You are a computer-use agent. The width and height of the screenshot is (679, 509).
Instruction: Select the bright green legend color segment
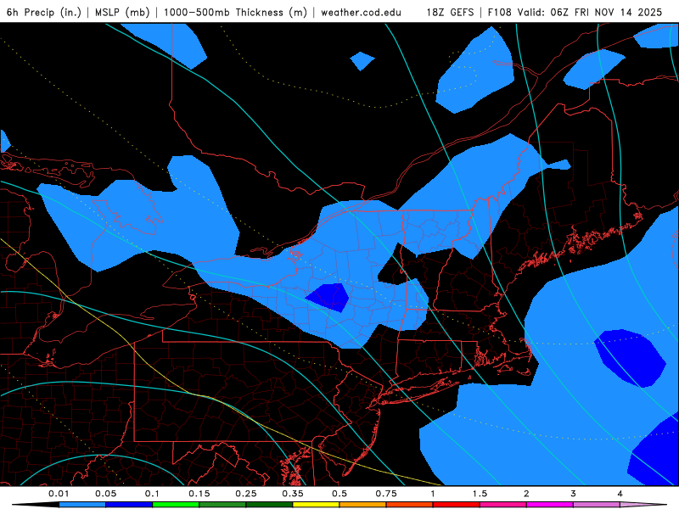click(176, 505)
